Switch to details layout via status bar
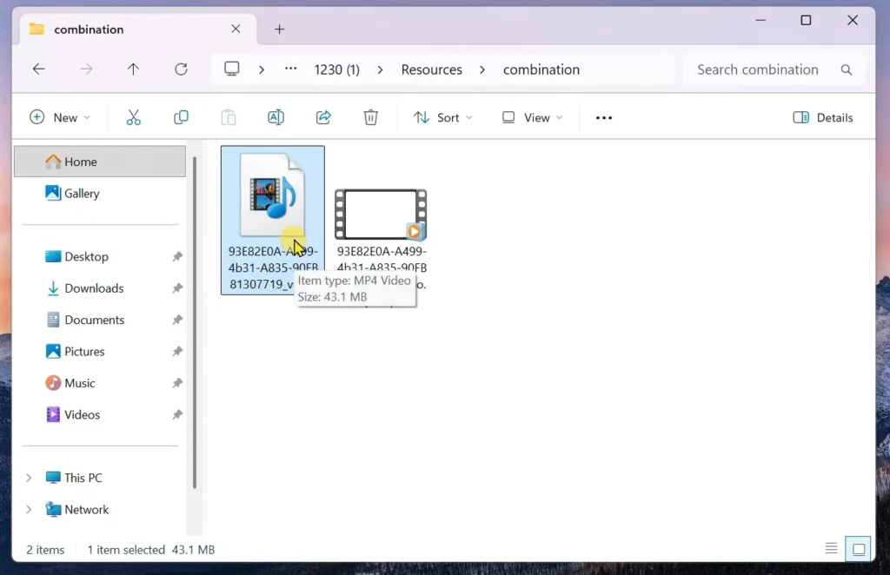 tap(831, 548)
